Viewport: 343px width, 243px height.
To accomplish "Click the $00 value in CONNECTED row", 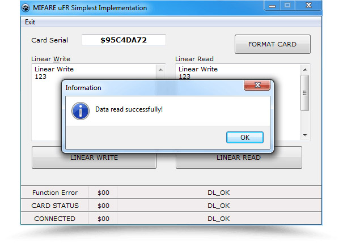I will click(103, 219).
